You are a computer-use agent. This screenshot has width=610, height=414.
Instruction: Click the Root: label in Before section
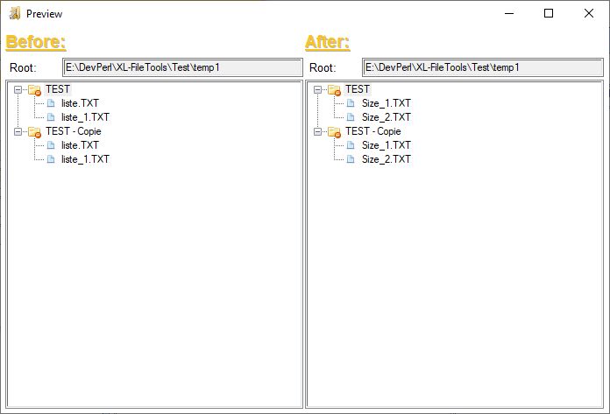(23, 68)
